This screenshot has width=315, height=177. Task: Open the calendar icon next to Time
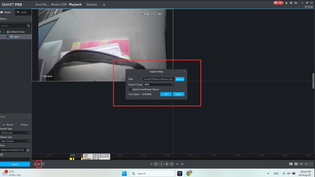(28, 150)
